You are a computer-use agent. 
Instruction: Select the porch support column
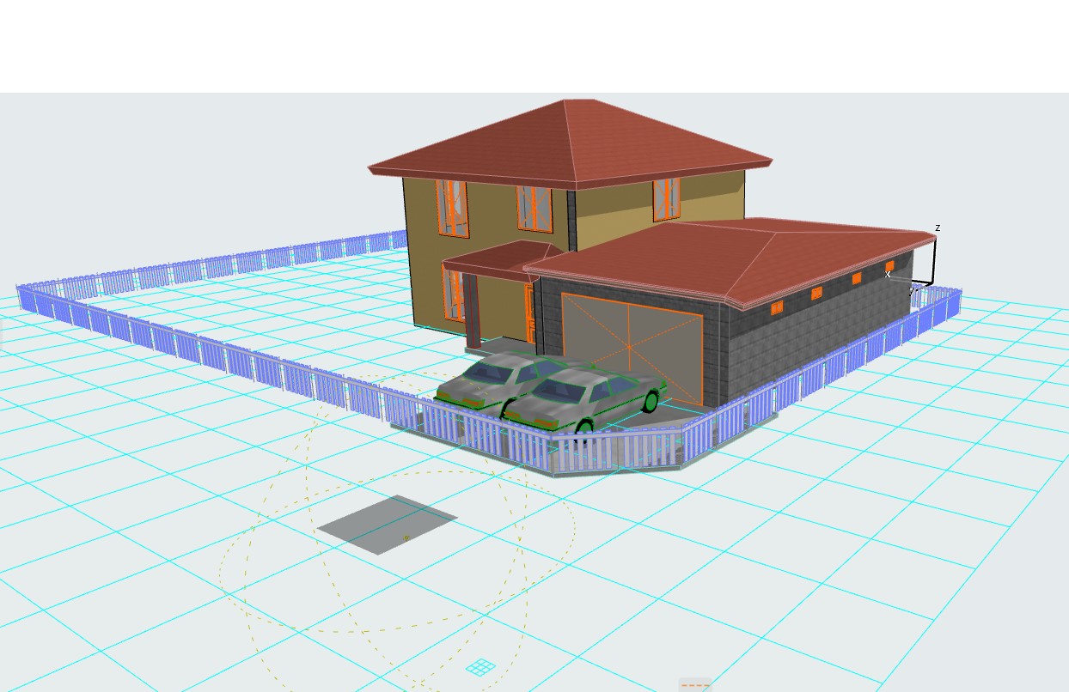pos(473,311)
